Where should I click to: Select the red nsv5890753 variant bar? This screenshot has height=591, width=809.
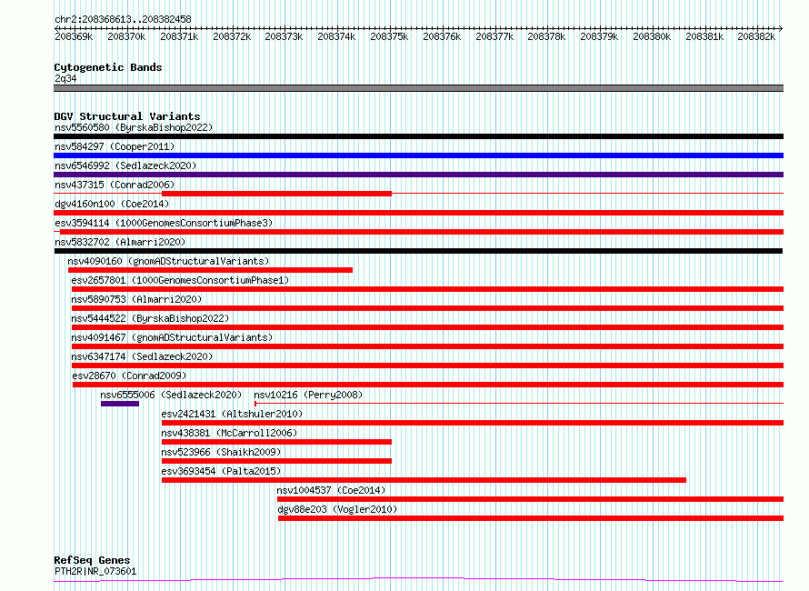pos(428,308)
